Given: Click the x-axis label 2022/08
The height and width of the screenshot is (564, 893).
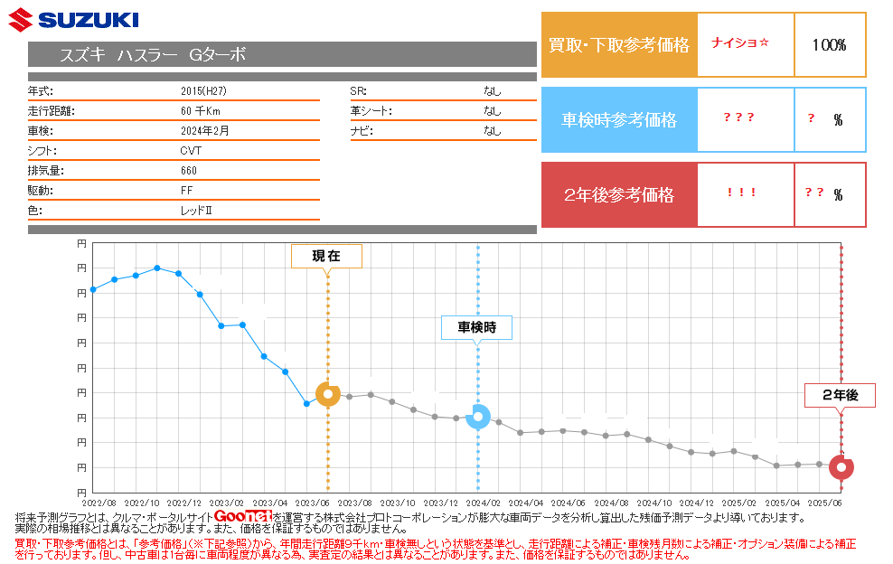Looking at the screenshot, I should [x=99, y=503].
